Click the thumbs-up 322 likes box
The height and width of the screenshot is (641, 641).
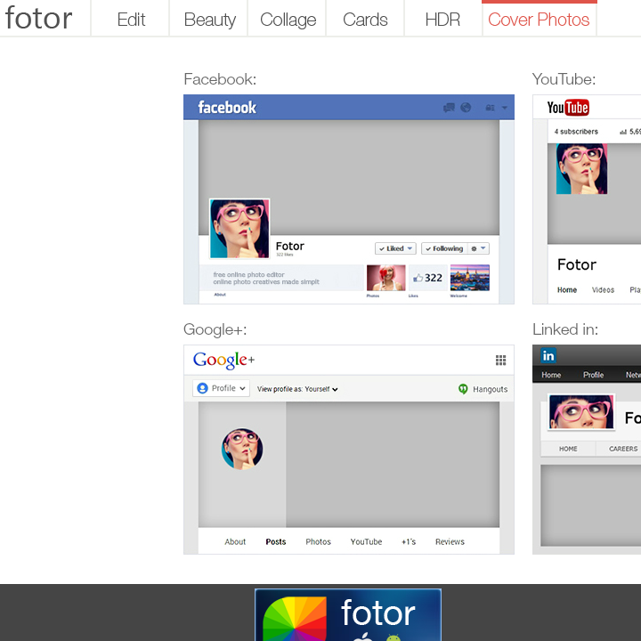[x=427, y=278]
